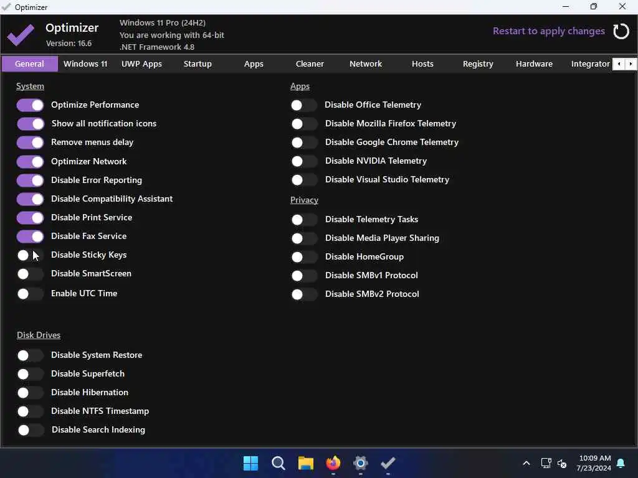Click Restart to apply changes link

548,31
